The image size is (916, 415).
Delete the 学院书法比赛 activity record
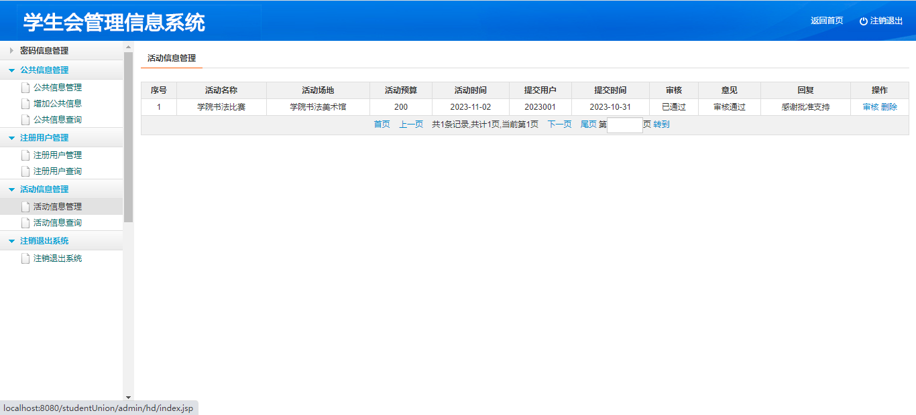click(x=889, y=107)
